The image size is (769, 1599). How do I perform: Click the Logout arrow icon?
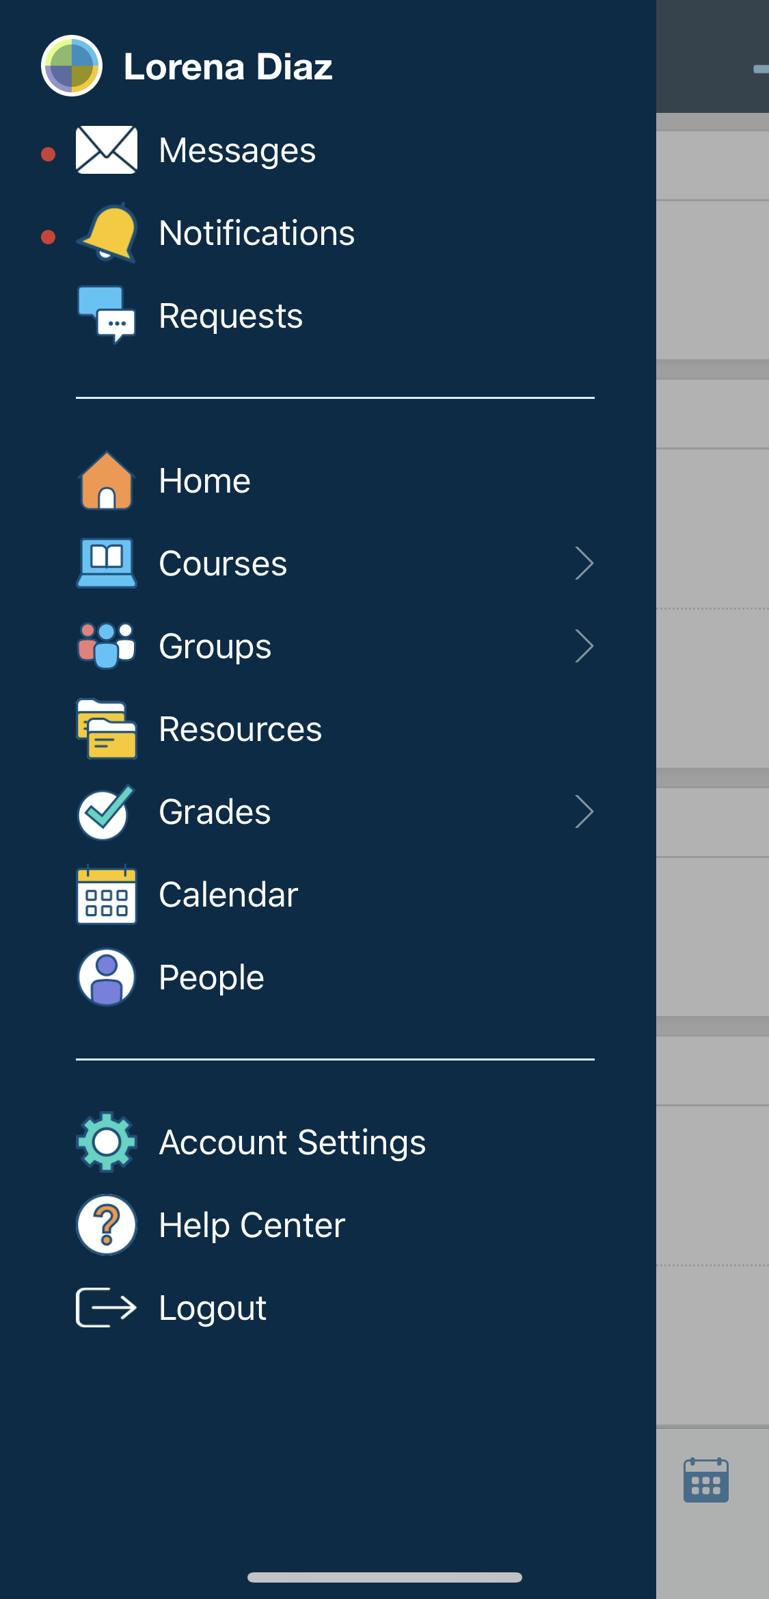(x=107, y=1308)
